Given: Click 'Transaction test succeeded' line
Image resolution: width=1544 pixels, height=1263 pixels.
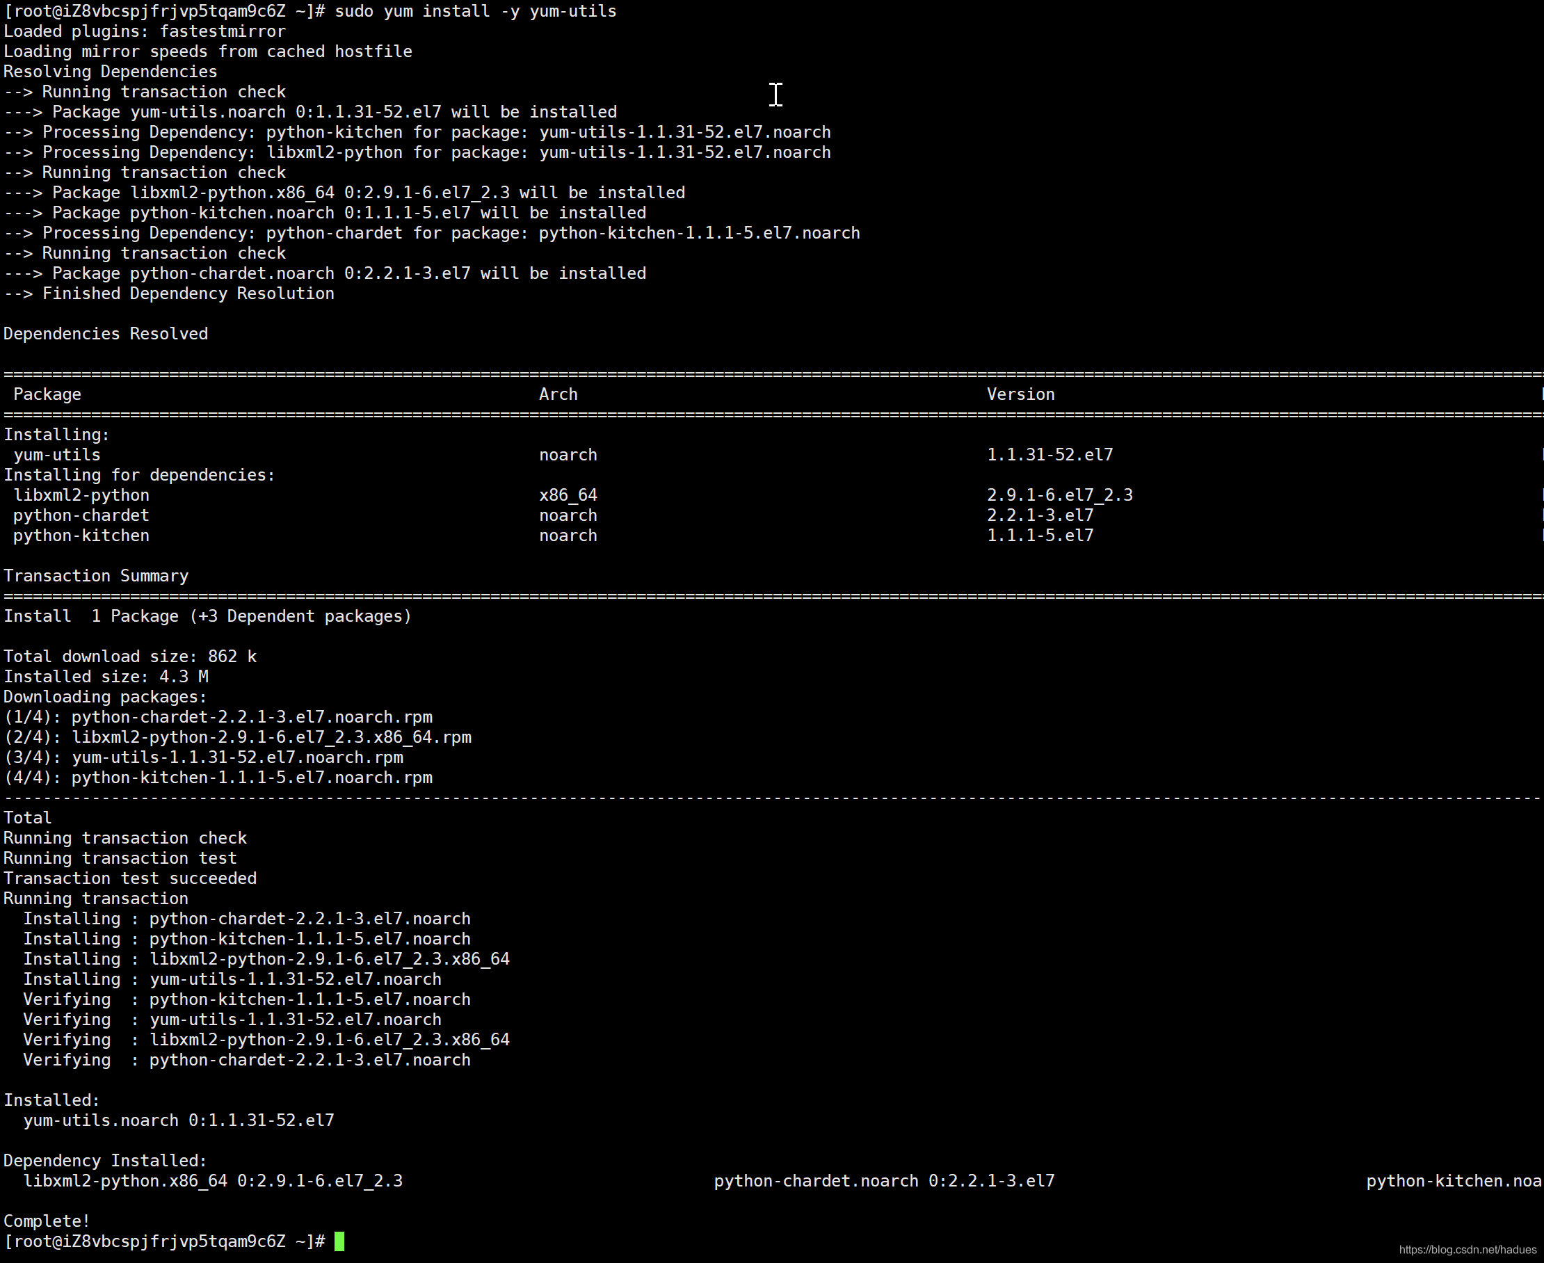Looking at the screenshot, I should 130,879.
